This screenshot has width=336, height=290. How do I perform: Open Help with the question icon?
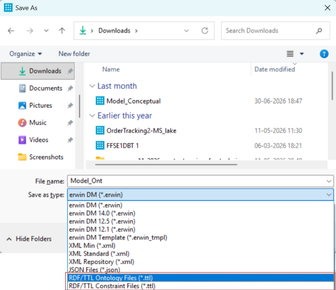tap(324, 53)
